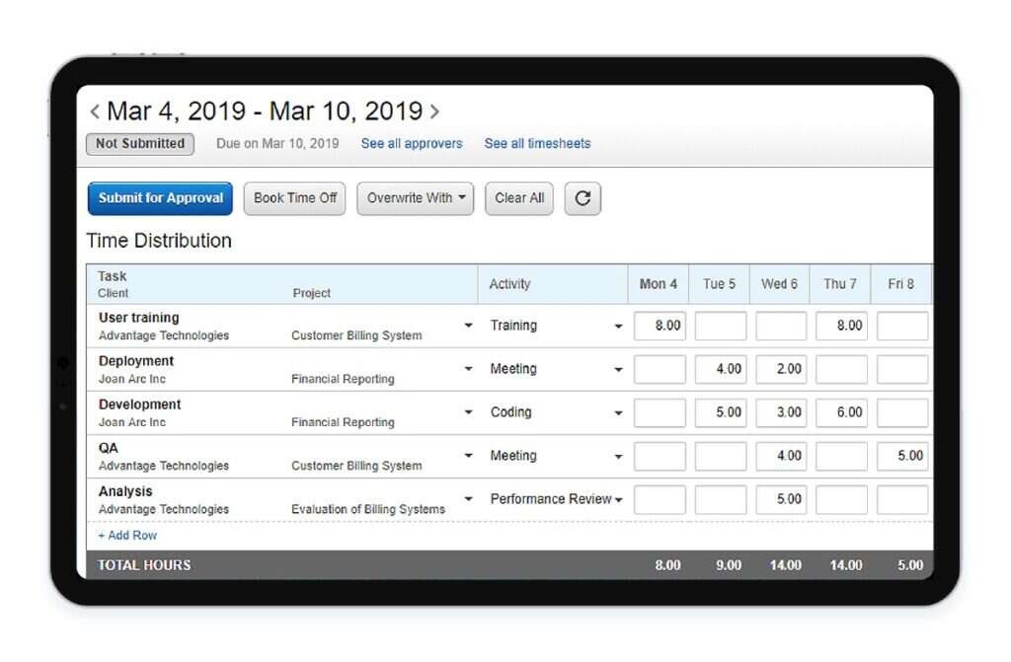Add a new row with Add Row
Screen dimensions: 1011x662
click(127, 535)
